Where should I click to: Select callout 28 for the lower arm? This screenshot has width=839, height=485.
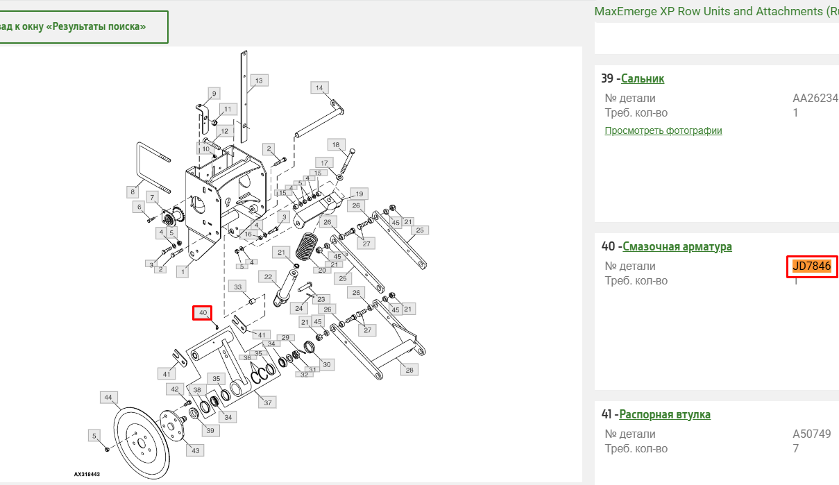409,370
